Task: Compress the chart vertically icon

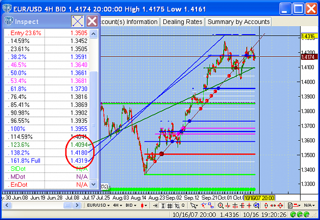Action: tap(249, 206)
